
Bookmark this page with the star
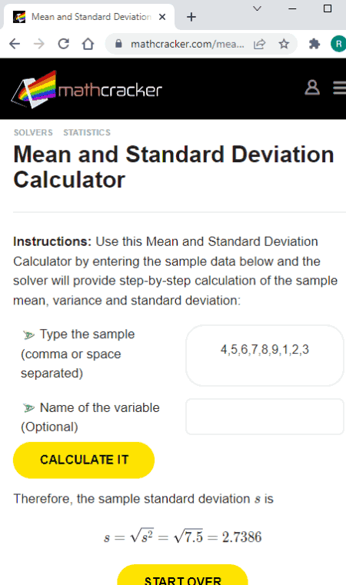[x=284, y=44]
